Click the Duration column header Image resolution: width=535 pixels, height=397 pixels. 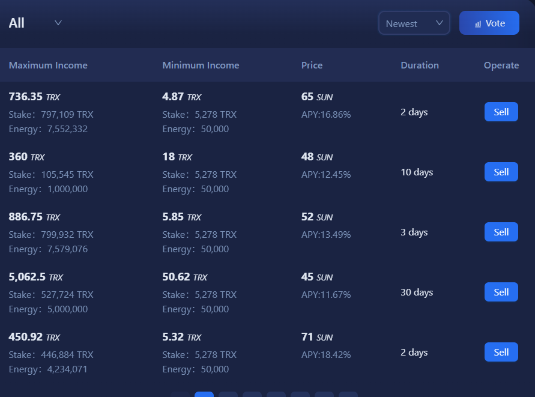[x=420, y=65]
